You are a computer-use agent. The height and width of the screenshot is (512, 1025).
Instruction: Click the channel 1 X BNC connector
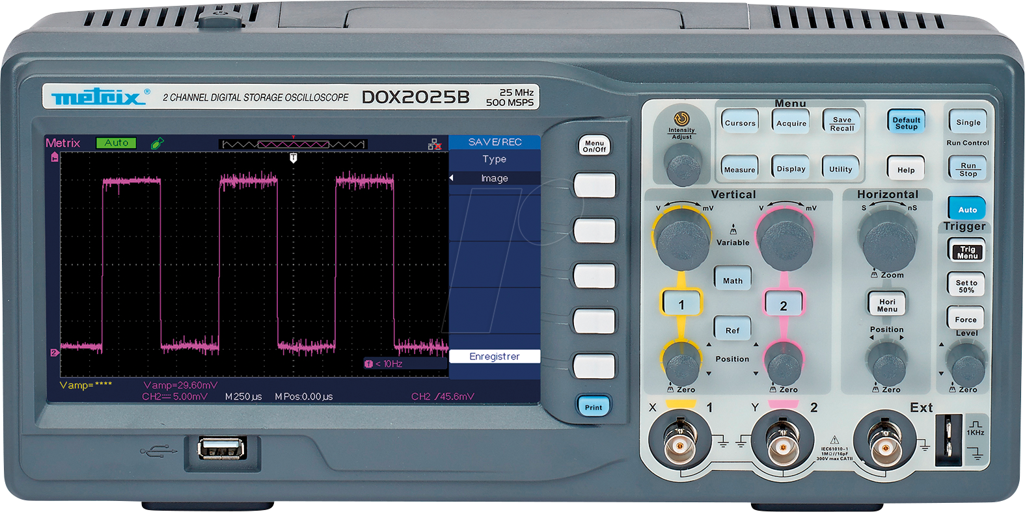679,446
